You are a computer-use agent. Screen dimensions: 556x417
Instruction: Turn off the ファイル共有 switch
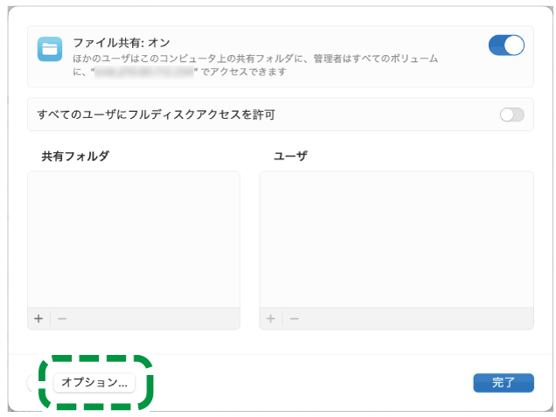coord(506,45)
